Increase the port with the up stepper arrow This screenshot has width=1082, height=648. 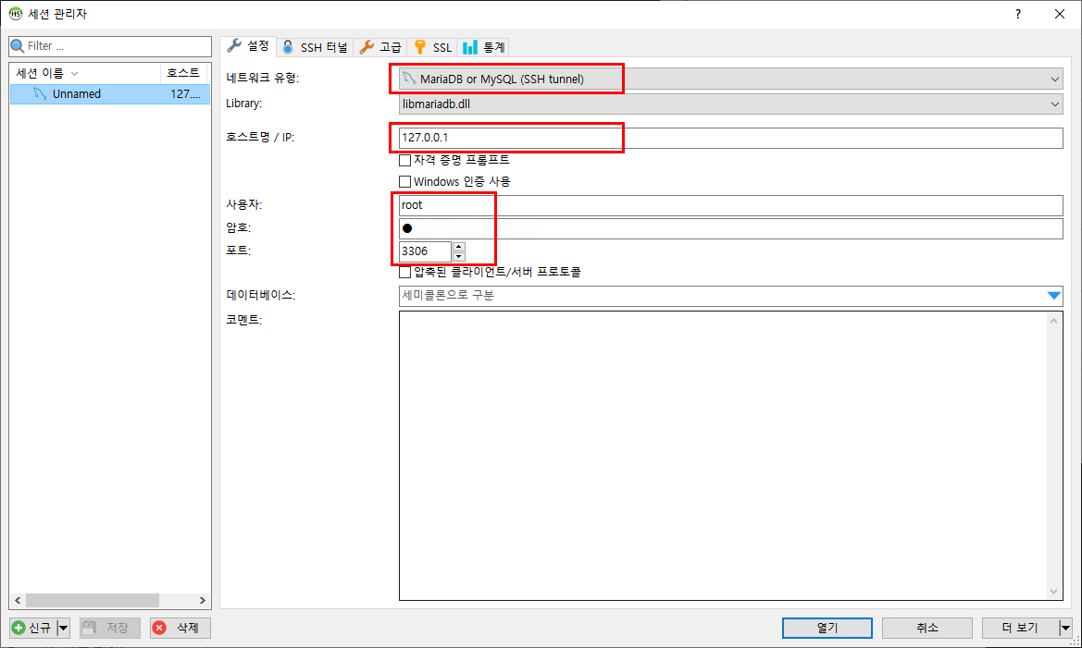tap(458, 247)
